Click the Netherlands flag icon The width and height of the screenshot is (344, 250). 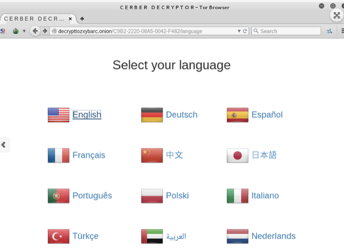[237, 236]
